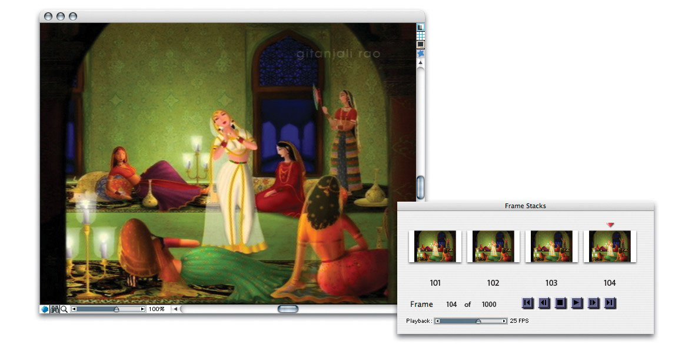
Task: Step forward one frame in Frame Stacks
Action: [594, 303]
